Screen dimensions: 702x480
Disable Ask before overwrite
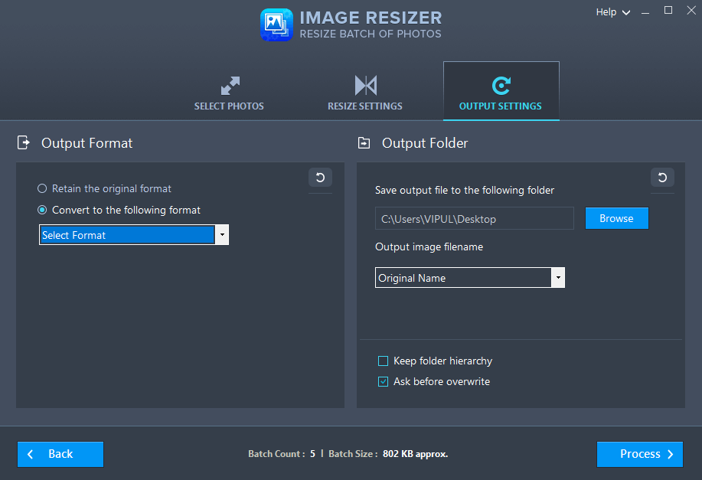384,381
